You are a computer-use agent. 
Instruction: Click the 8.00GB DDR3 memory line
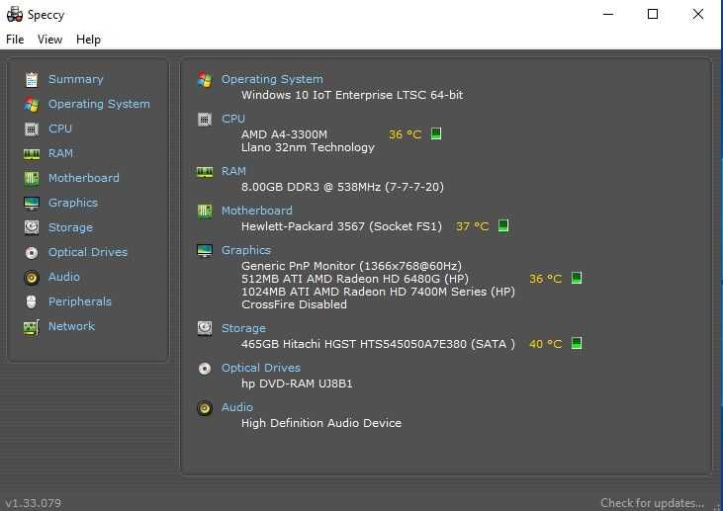342,187
